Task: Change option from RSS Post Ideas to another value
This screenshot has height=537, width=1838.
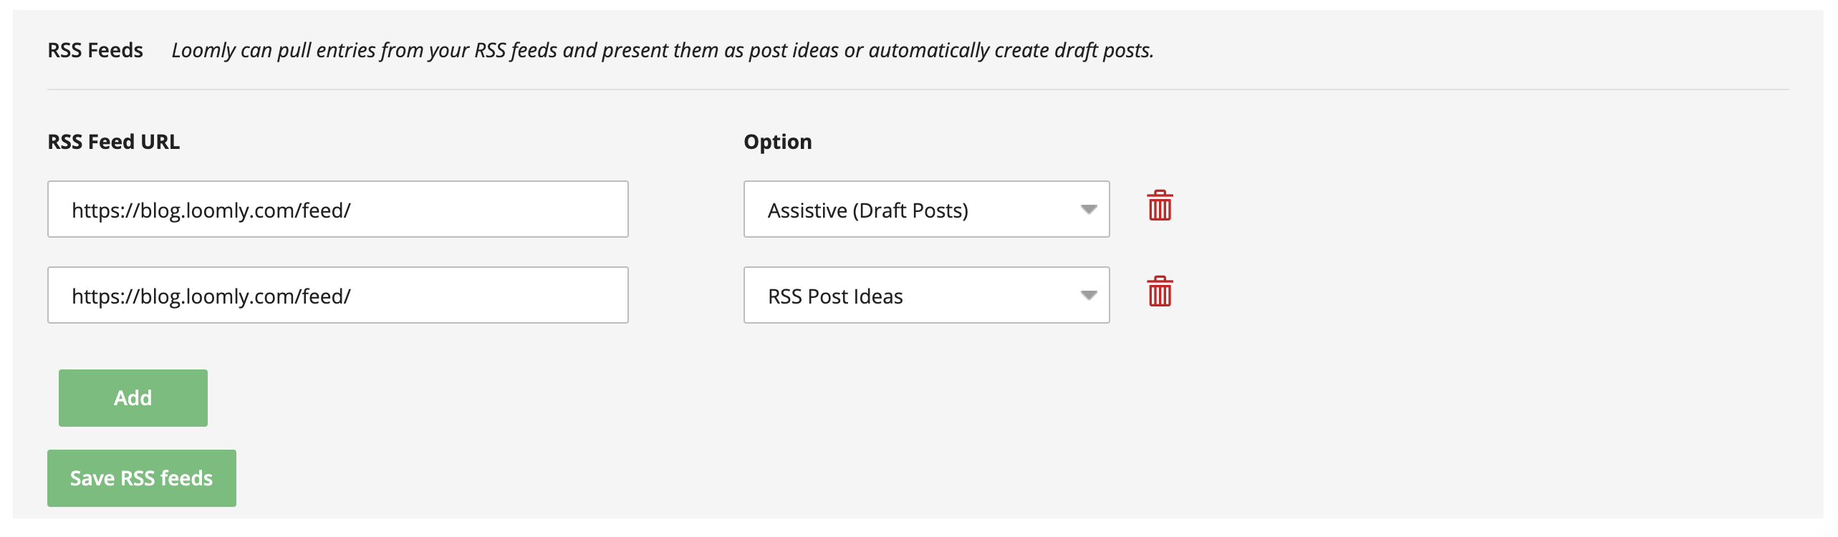Action: coord(925,295)
